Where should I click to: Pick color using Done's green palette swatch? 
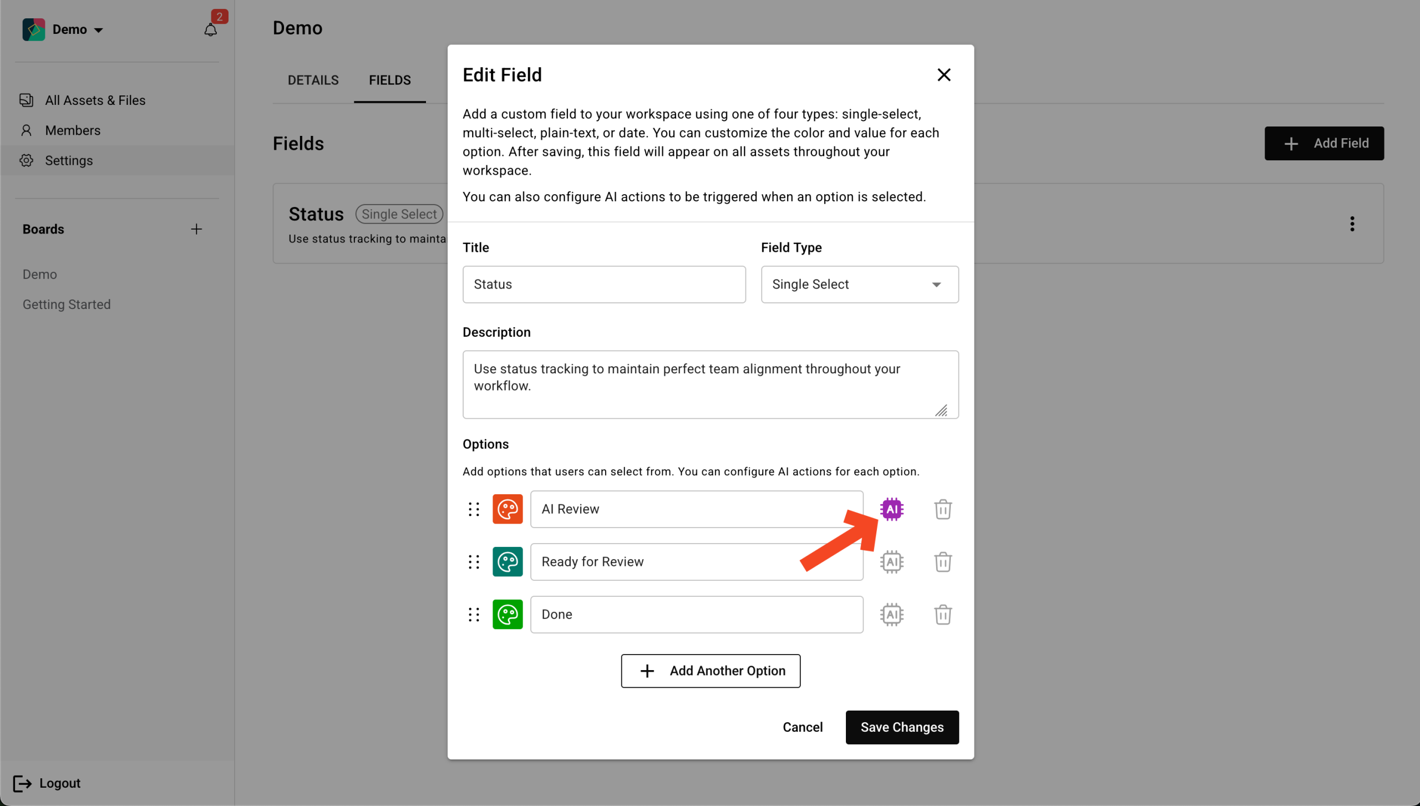click(x=507, y=614)
